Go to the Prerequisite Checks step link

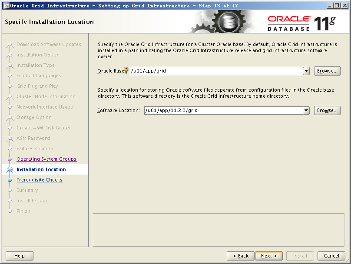pos(40,180)
